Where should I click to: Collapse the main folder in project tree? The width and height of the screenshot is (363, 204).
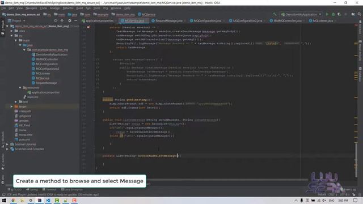(16, 40)
